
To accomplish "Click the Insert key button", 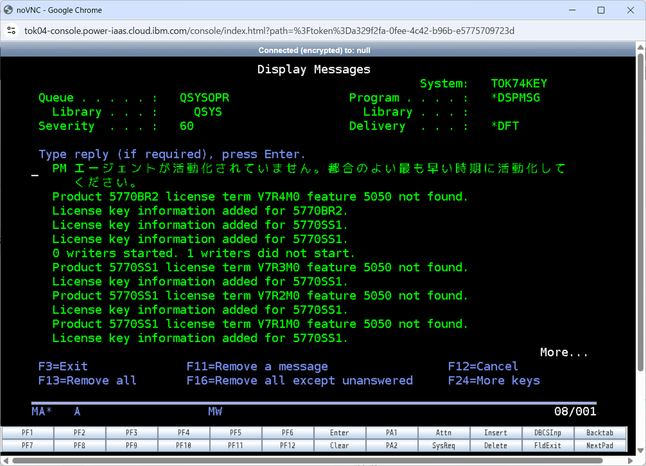I will click(x=495, y=433).
